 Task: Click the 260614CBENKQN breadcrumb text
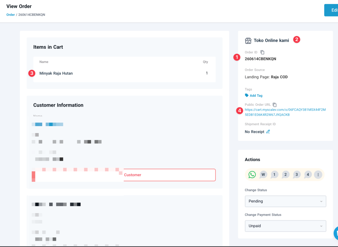32,14
